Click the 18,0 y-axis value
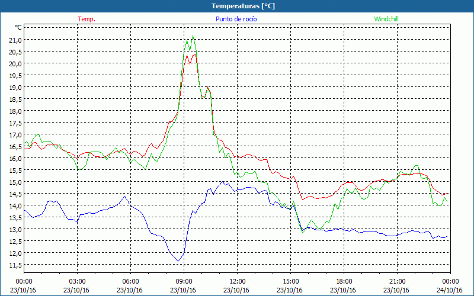This screenshot has width=474, height=296. coord(15,111)
